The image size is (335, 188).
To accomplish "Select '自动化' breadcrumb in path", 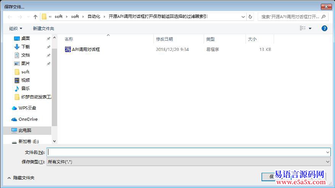I will pos(94,16).
